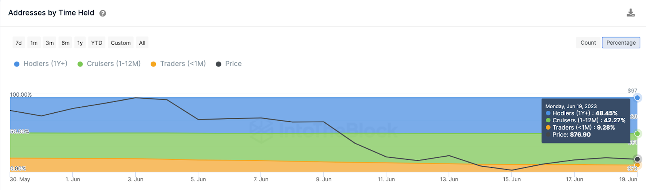Select the 1m time range
This screenshot has height=190, width=646.
click(34, 43)
